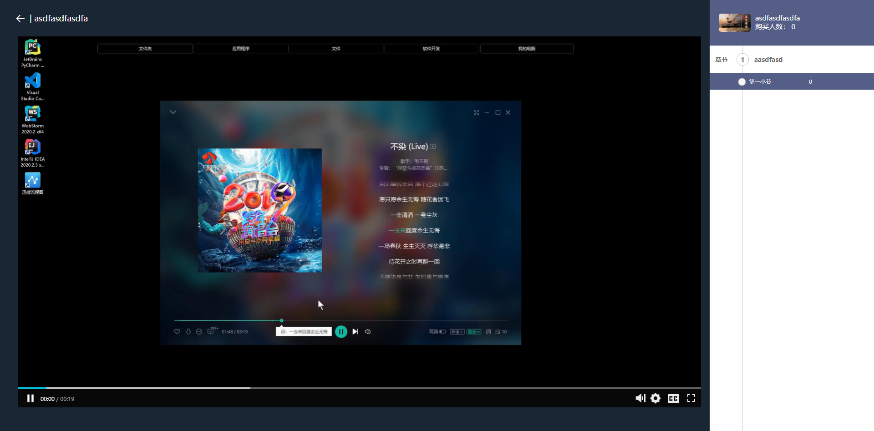This screenshot has height=431, width=874.
Task: Switch to the 应用程序 tab
Action: pos(241,49)
